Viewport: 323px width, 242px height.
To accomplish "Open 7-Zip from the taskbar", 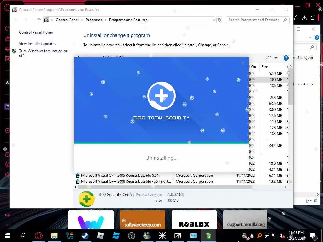I will (178, 236).
